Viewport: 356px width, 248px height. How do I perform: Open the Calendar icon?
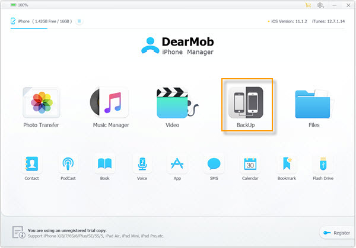click(x=250, y=164)
